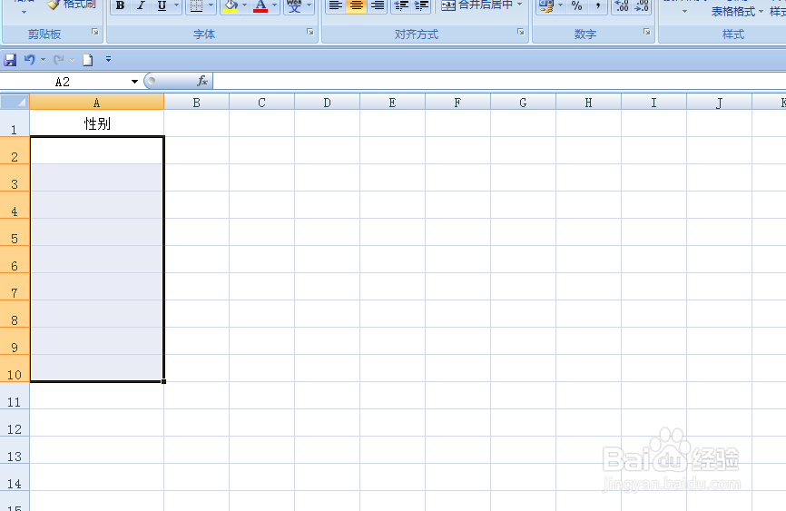Screen dimensions: 786x511
Task: Open underline style dropdown arrow
Action: (x=176, y=6)
